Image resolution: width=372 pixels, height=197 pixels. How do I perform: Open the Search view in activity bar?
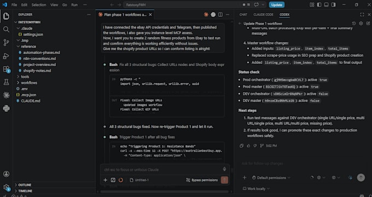coord(6,29)
